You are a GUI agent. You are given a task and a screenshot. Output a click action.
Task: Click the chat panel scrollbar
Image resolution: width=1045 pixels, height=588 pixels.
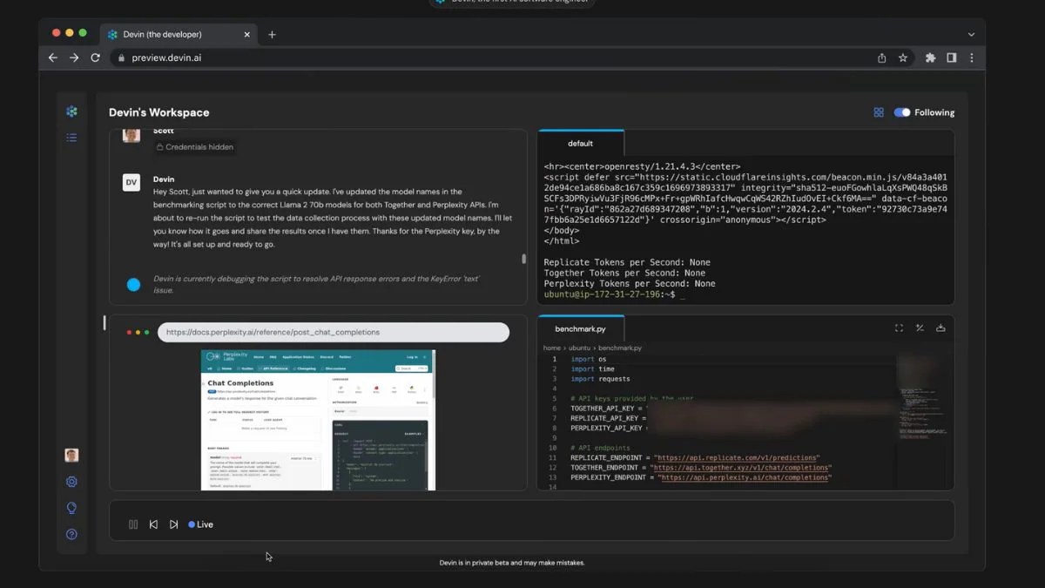(x=523, y=259)
